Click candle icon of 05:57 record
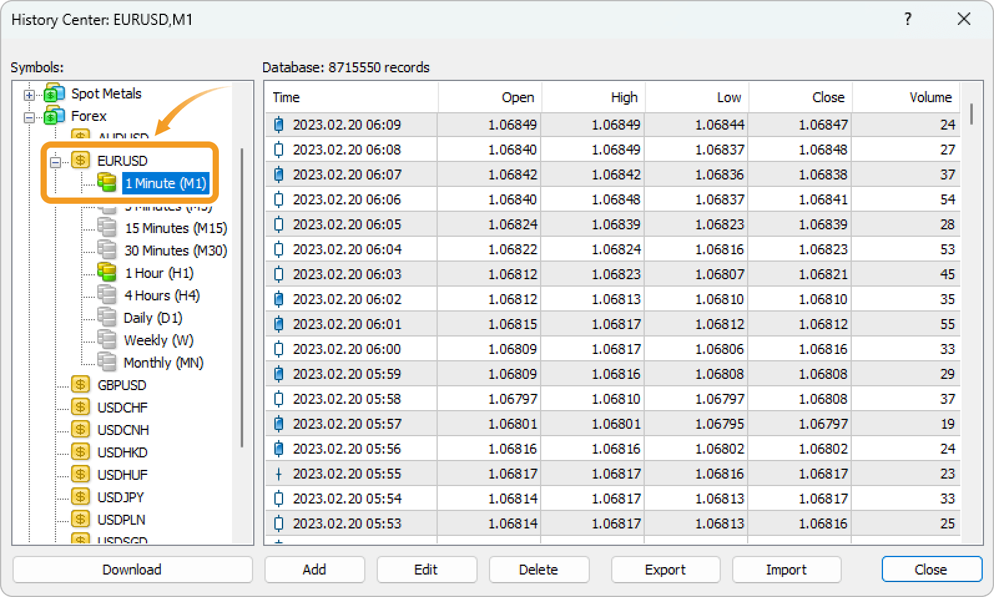The width and height of the screenshot is (994, 597). point(279,424)
